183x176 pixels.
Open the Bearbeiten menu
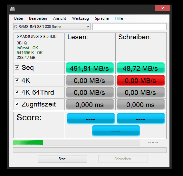(x=38, y=18)
